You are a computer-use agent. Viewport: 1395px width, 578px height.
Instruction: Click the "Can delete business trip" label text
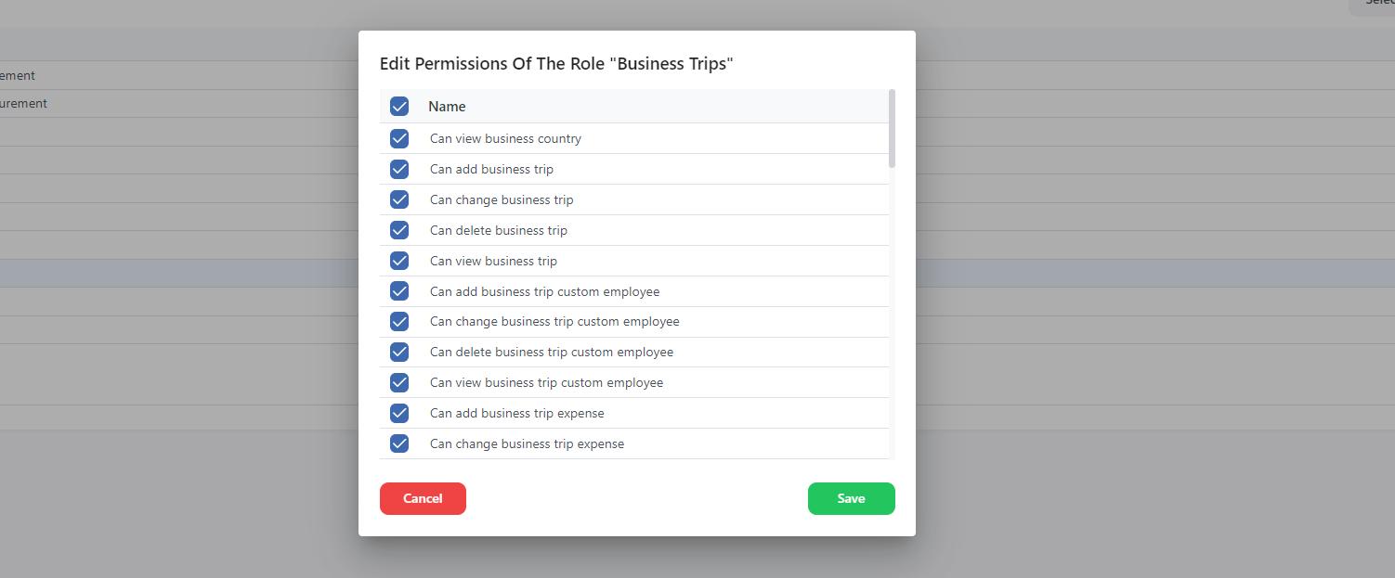(x=498, y=230)
